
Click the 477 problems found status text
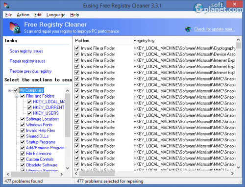click(x=24, y=181)
